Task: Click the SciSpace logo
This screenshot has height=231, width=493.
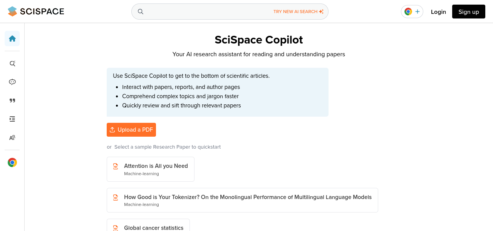Action: tap(36, 12)
